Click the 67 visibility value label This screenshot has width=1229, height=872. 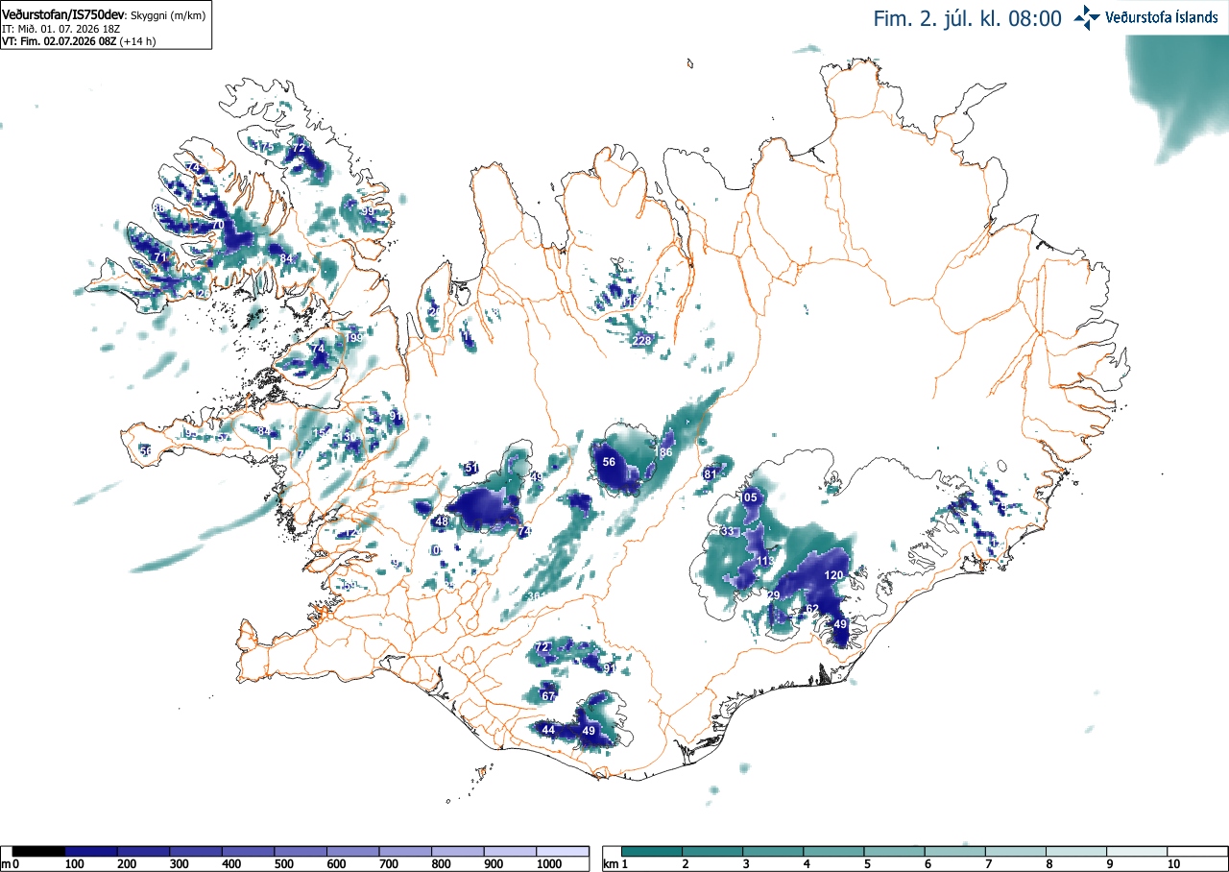tap(548, 695)
